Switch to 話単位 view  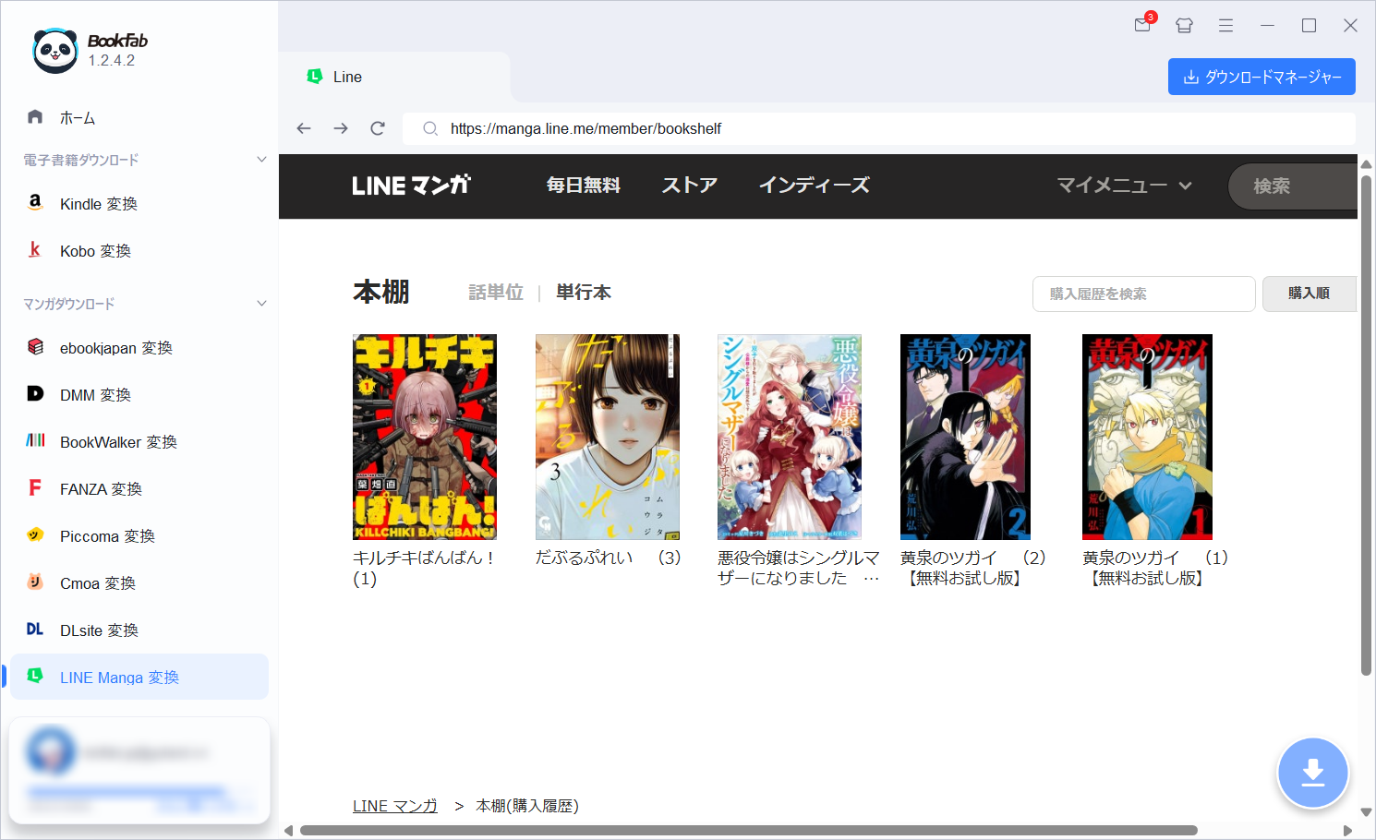(x=496, y=293)
